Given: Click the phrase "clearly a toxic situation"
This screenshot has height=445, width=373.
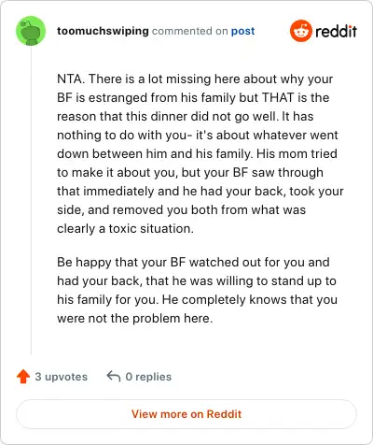Looking at the screenshot, I should pyautogui.click(x=124, y=229).
